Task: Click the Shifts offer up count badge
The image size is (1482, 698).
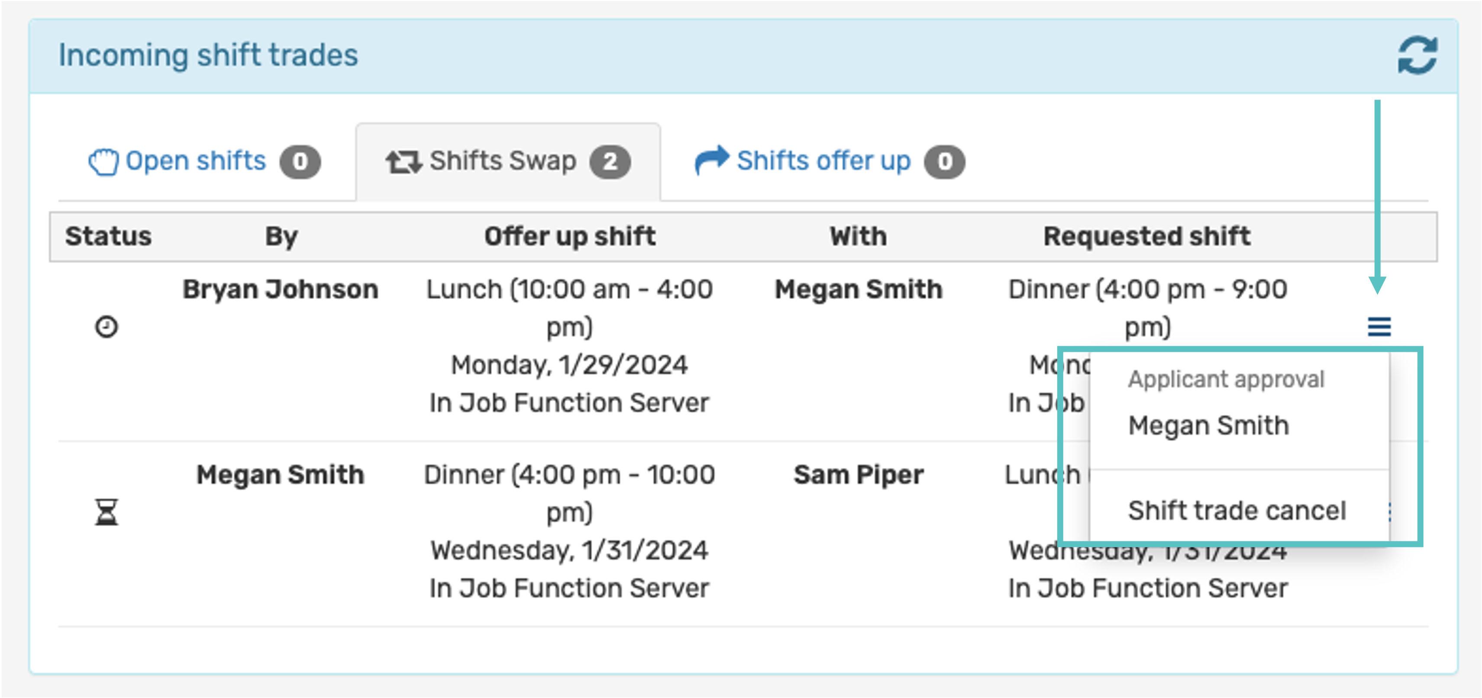Action: point(945,162)
